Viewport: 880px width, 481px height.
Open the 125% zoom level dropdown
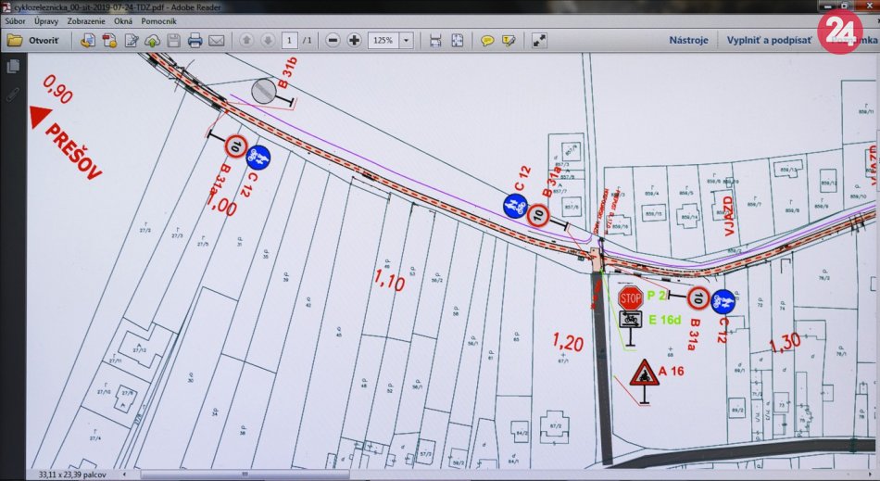[406, 41]
